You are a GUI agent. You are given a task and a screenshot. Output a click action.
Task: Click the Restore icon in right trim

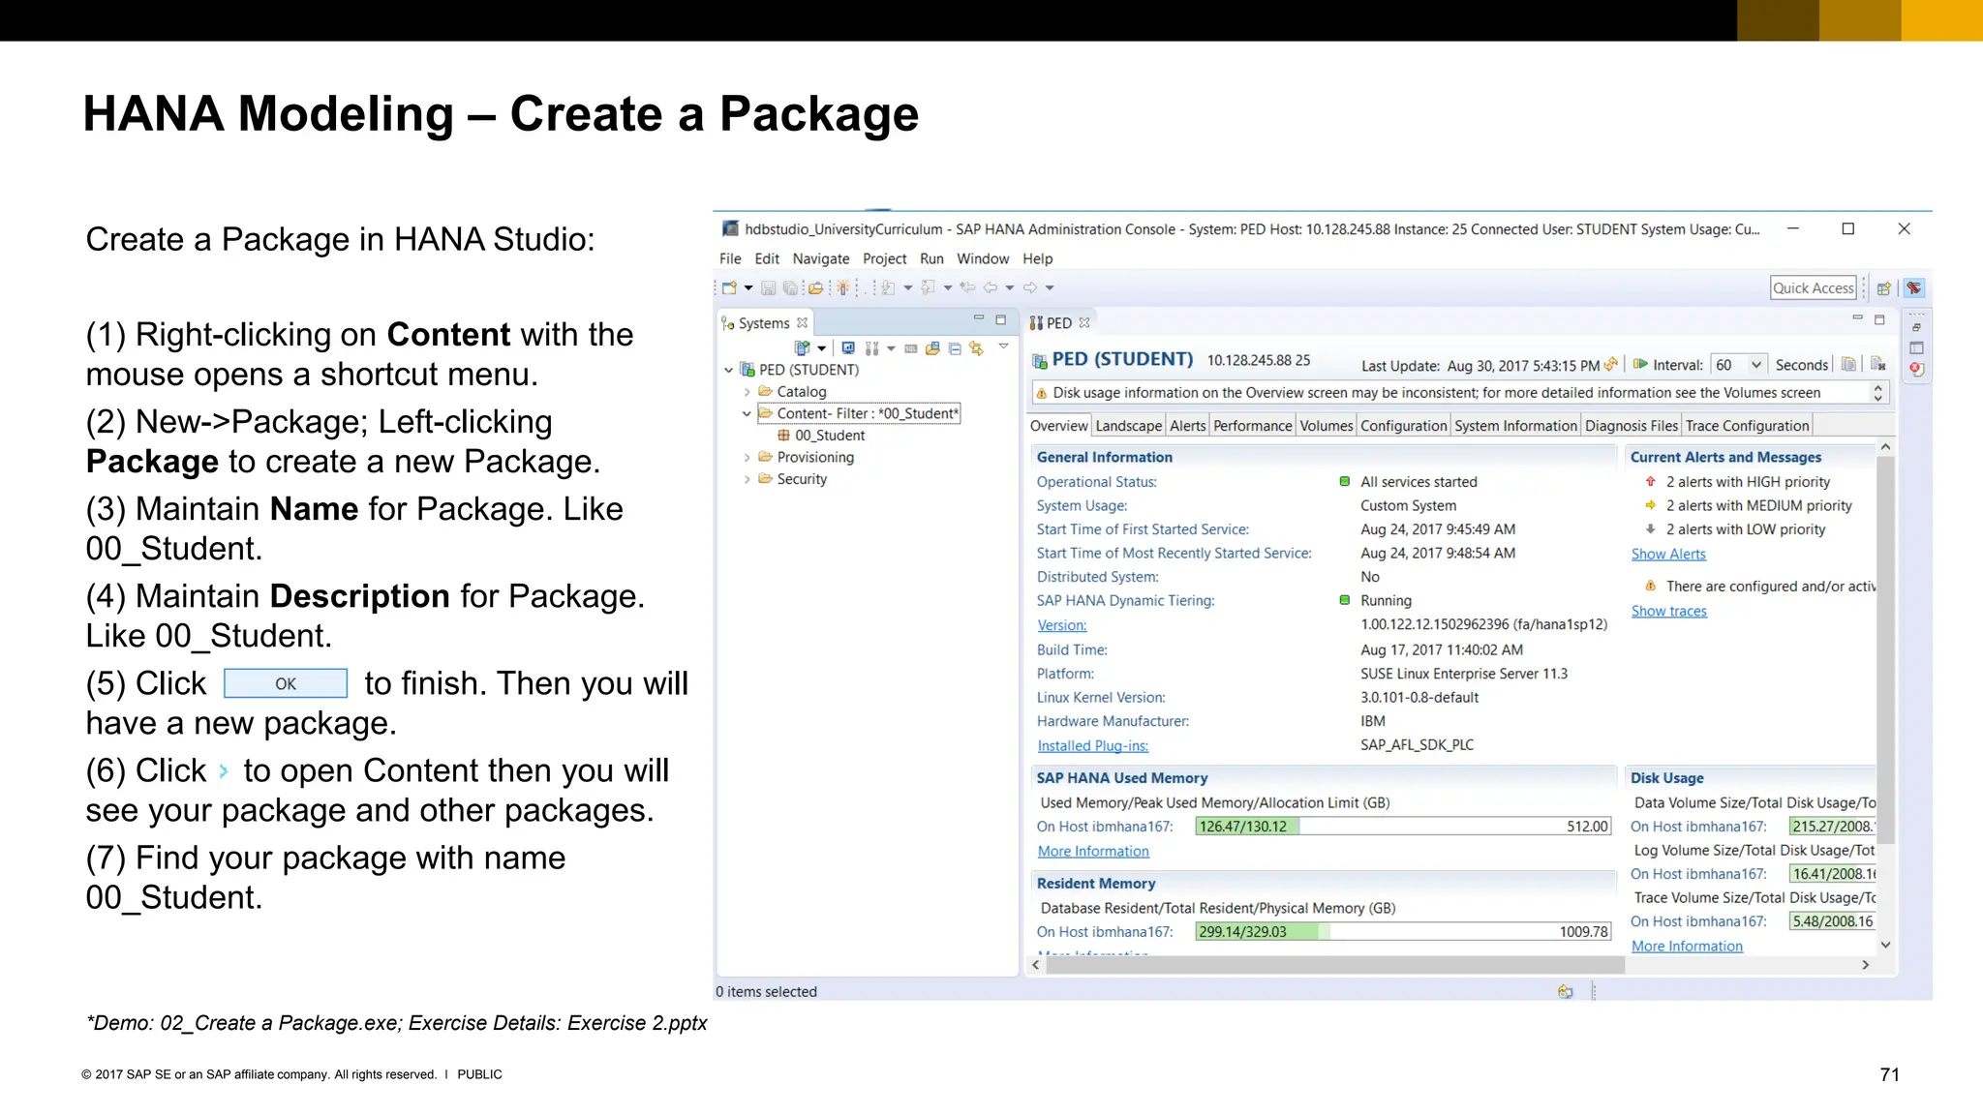[1916, 327]
